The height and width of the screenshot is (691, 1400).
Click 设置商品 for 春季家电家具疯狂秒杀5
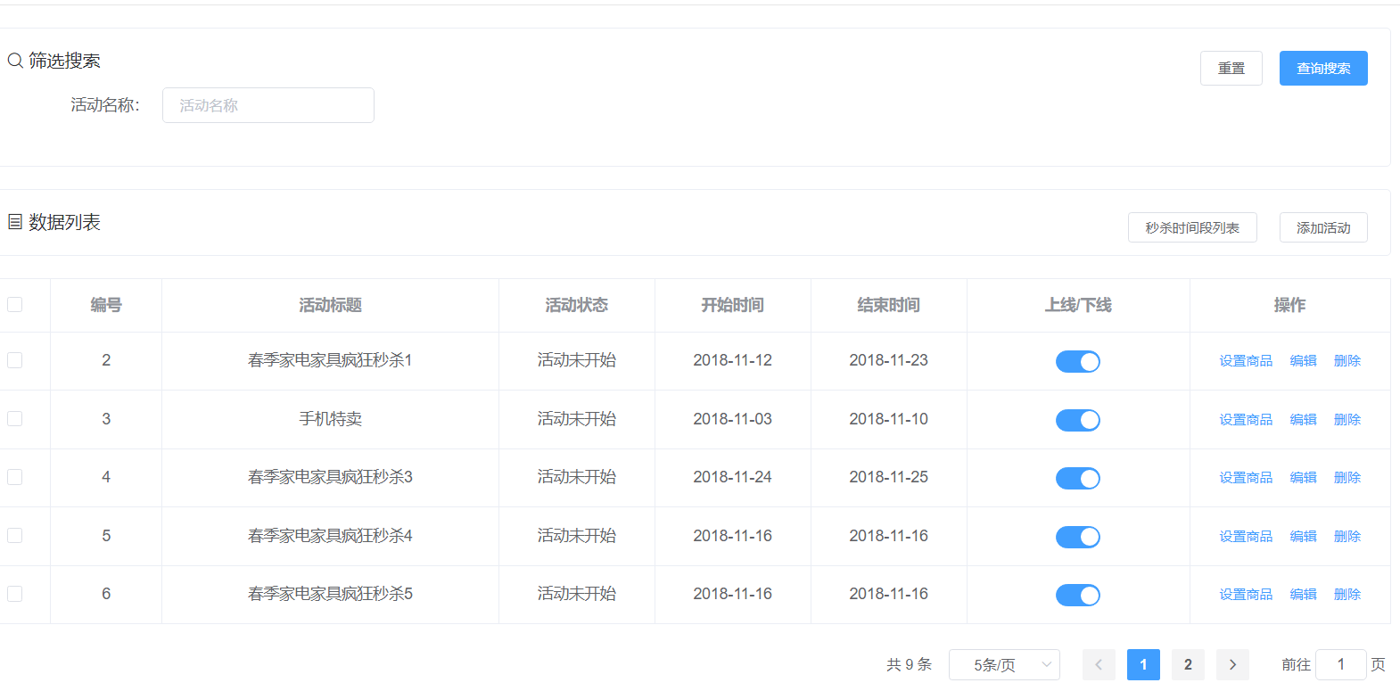pyautogui.click(x=1246, y=595)
